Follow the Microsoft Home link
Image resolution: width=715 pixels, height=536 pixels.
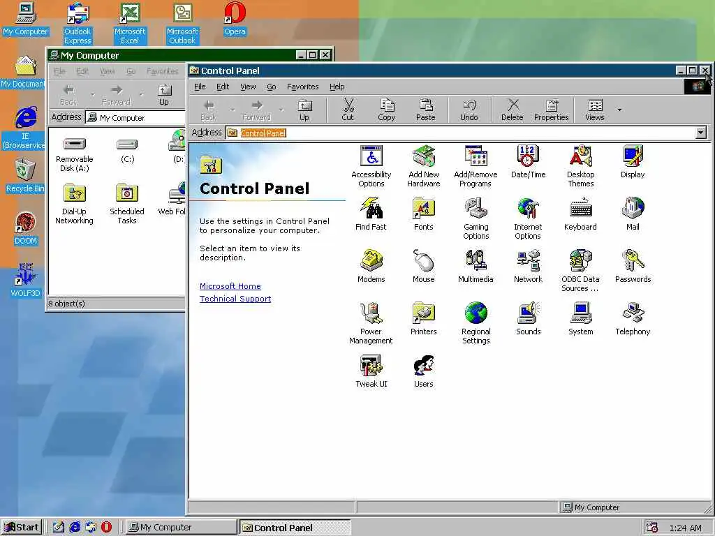[x=230, y=286]
